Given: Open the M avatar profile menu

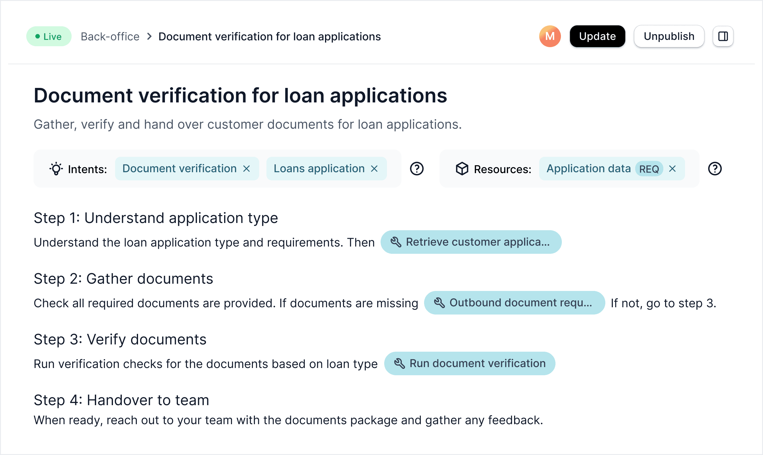Looking at the screenshot, I should [x=550, y=36].
